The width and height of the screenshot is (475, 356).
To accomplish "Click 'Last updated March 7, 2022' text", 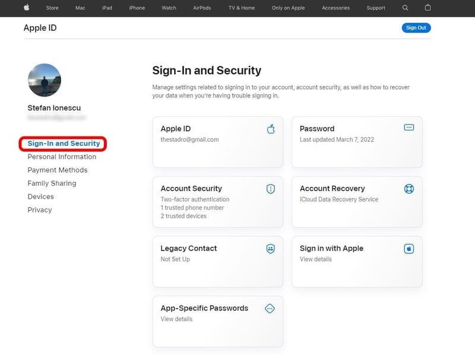I will [337, 139].
